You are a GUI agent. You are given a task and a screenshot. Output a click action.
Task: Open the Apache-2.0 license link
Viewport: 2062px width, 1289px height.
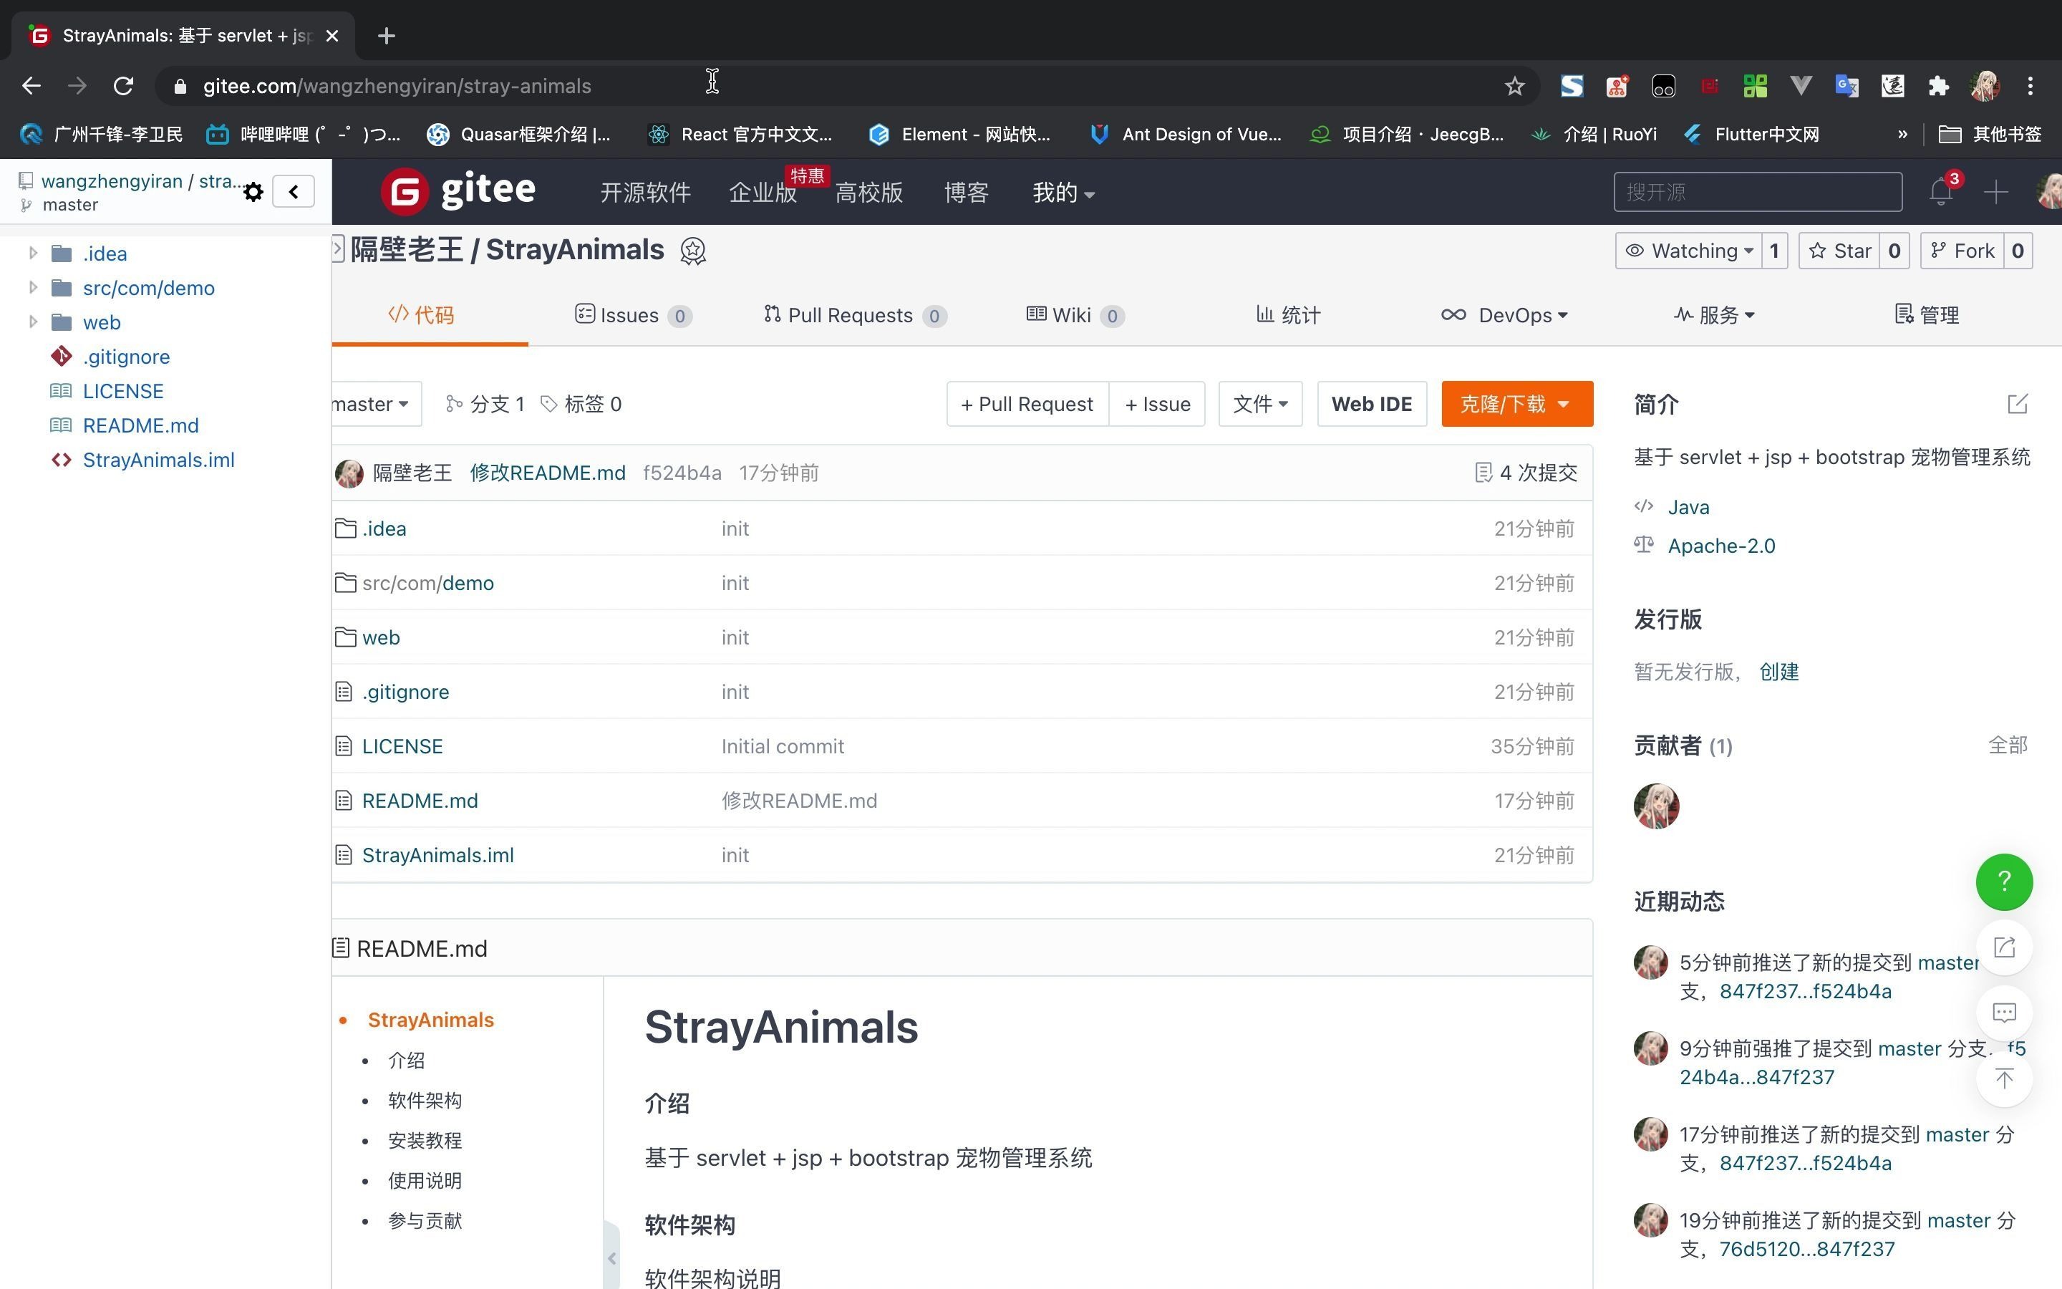[1720, 546]
